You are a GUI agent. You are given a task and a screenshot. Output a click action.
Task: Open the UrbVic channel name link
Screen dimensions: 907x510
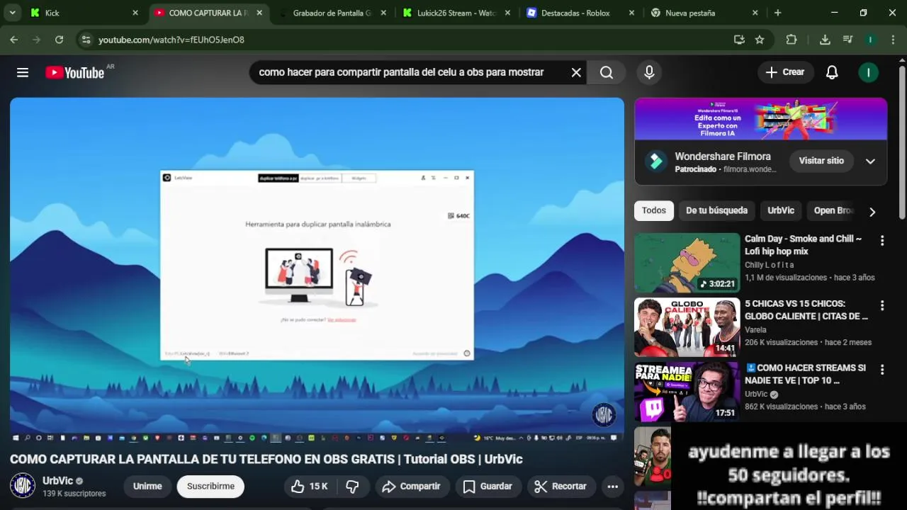tap(57, 480)
